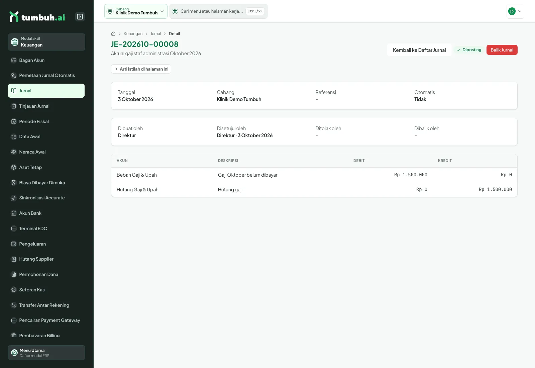Click the tumbuh.ai logo
Screen dimensions: 535x368
click(x=37, y=17)
